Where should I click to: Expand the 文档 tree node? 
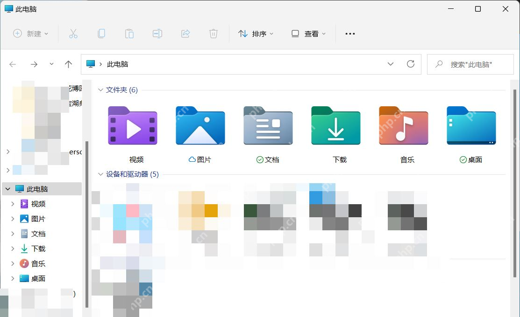[x=13, y=234]
